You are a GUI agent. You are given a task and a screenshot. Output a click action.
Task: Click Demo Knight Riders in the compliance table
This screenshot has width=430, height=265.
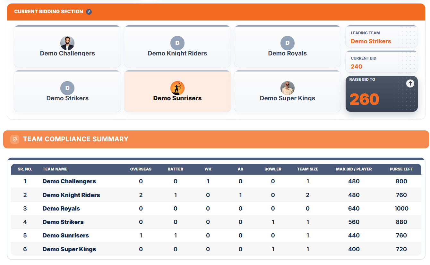(x=71, y=195)
